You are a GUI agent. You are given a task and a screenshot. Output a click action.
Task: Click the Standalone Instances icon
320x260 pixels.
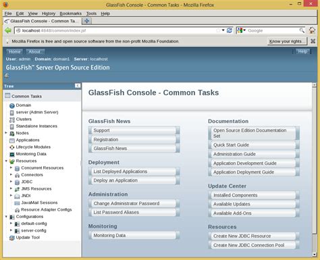(x=12, y=126)
